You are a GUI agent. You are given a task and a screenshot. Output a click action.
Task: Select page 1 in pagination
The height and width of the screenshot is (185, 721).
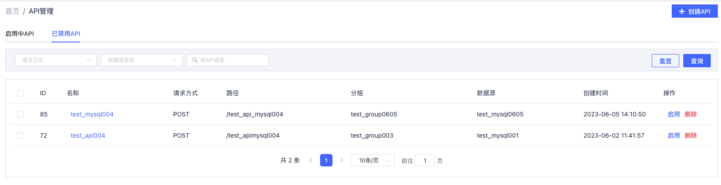coord(326,160)
